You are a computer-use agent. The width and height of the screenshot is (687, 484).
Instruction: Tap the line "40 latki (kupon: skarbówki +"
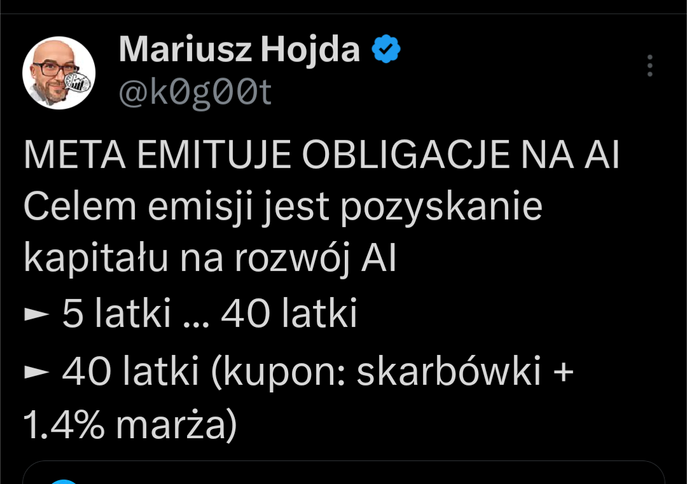[x=317, y=371]
